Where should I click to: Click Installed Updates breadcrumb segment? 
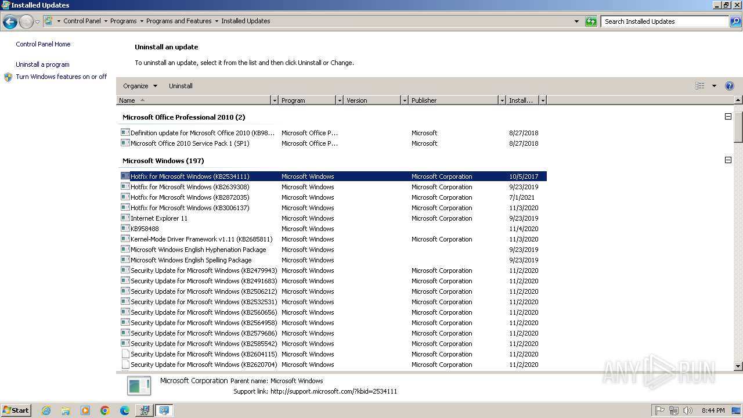pos(246,21)
